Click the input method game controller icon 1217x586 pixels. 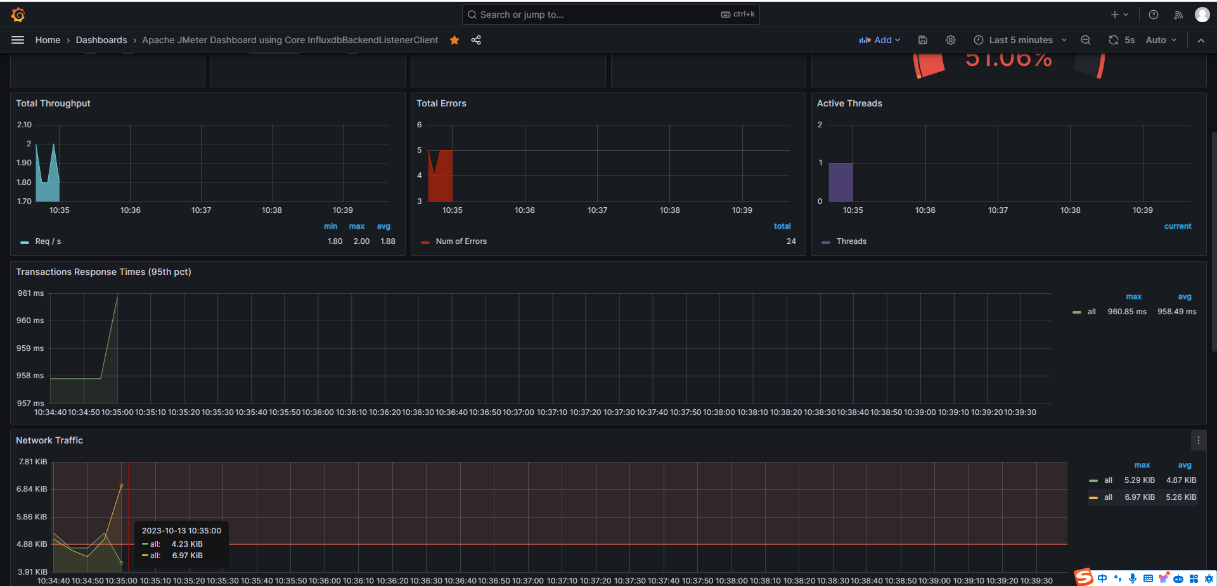(1178, 578)
